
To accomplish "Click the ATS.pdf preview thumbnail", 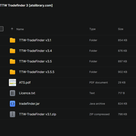I will point(13,83).
